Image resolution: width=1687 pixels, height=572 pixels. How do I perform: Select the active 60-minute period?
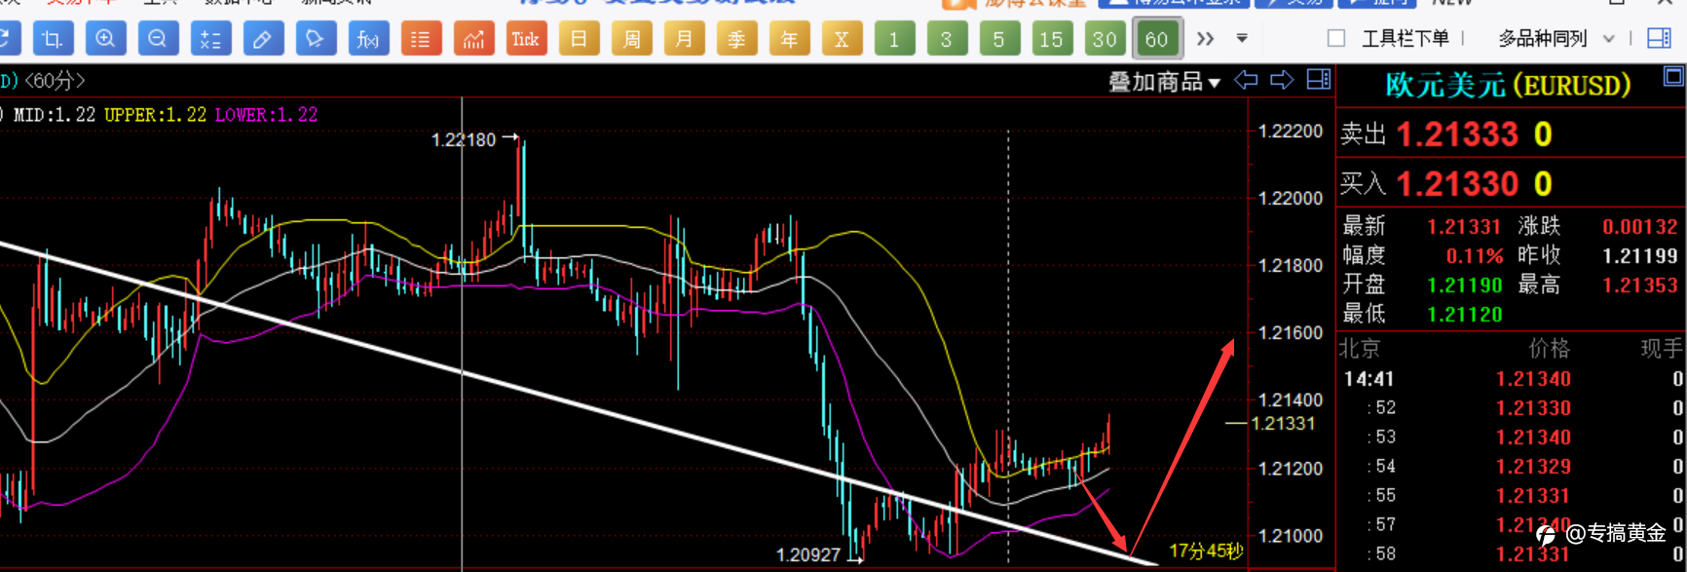tap(1157, 39)
